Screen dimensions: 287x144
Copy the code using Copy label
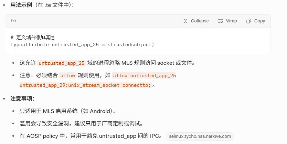[x=259, y=21]
